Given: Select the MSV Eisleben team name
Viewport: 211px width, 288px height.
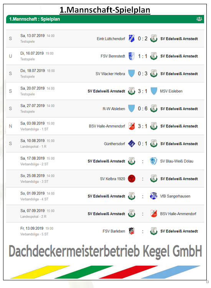Looking at the screenshot, I should tap(171, 91).
